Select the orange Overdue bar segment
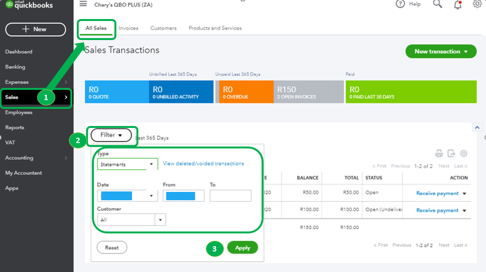 (x=244, y=92)
